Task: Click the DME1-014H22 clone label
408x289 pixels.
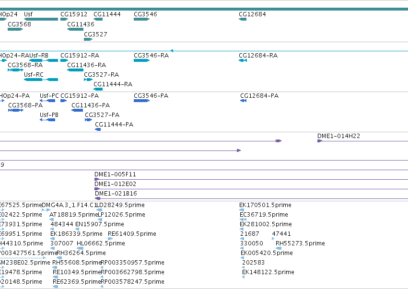Action: point(339,136)
